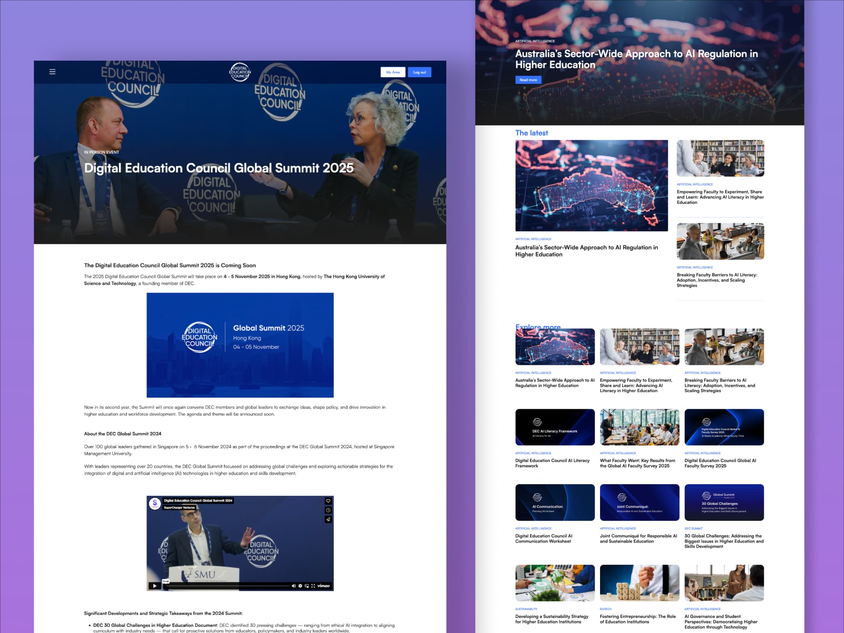
Task: Click Explore more Australia map thumbnail
Action: pyautogui.click(x=555, y=347)
